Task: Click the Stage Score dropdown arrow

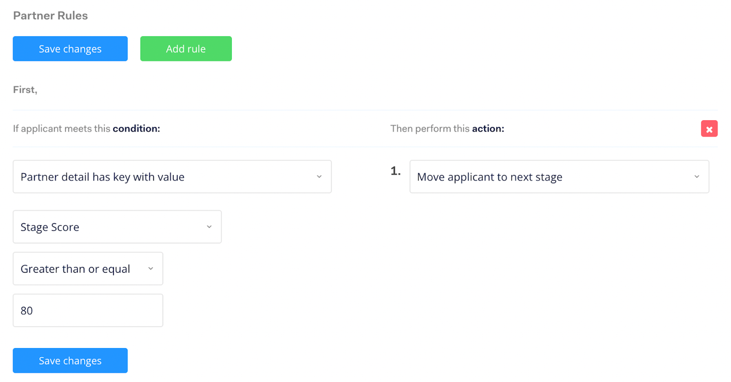Action: point(209,226)
